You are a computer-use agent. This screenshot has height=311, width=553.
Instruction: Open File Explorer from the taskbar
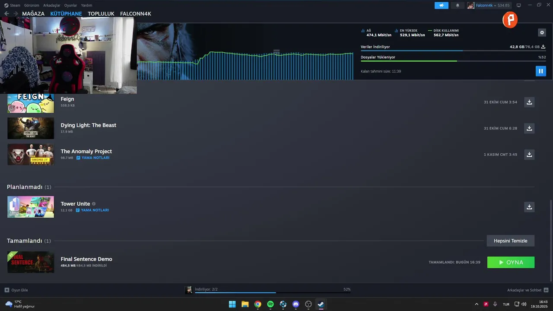[245, 304]
